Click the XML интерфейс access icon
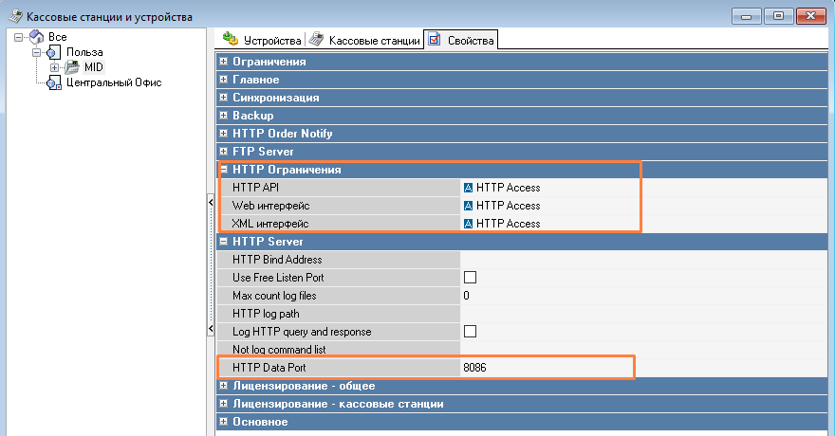Viewport: 835px width, 436px height. pyautogui.click(x=469, y=224)
